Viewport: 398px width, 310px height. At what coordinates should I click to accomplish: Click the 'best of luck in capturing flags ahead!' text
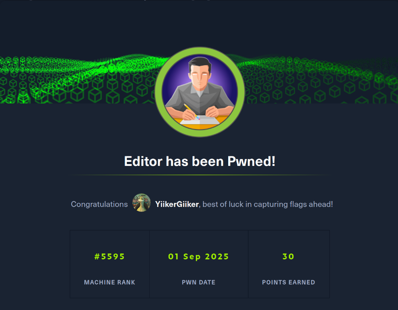click(x=267, y=204)
